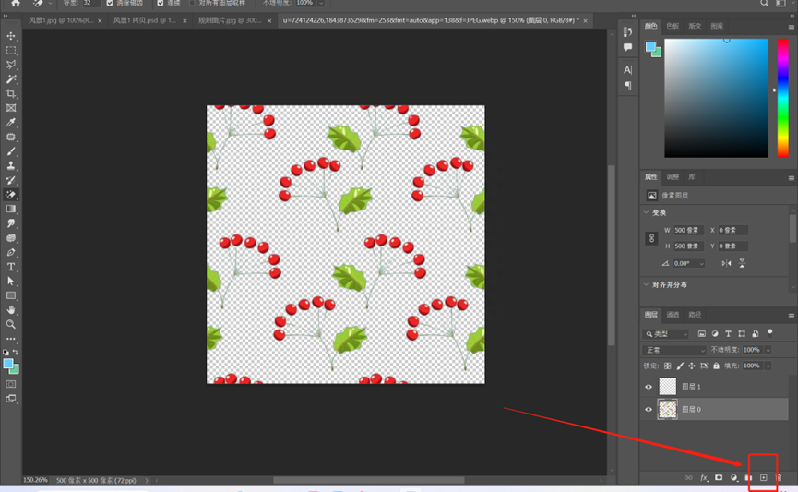Select the Zoom magnifier tool
The image size is (798, 492).
point(11,324)
